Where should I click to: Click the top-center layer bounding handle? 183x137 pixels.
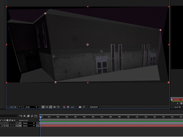(88, 6)
